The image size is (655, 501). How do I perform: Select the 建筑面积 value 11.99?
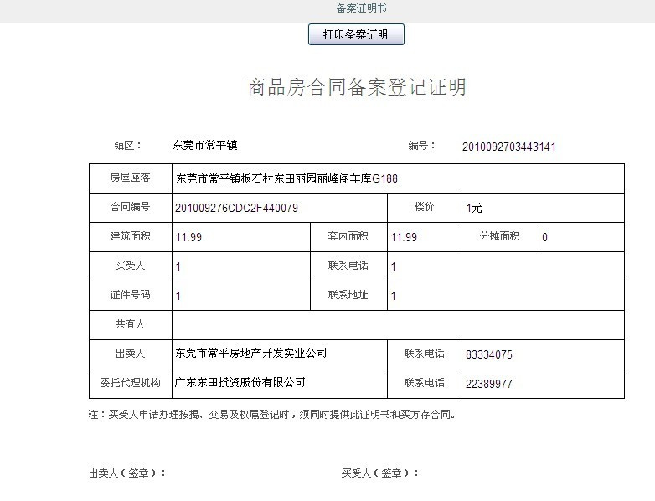pyautogui.click(x=188, y=237)
